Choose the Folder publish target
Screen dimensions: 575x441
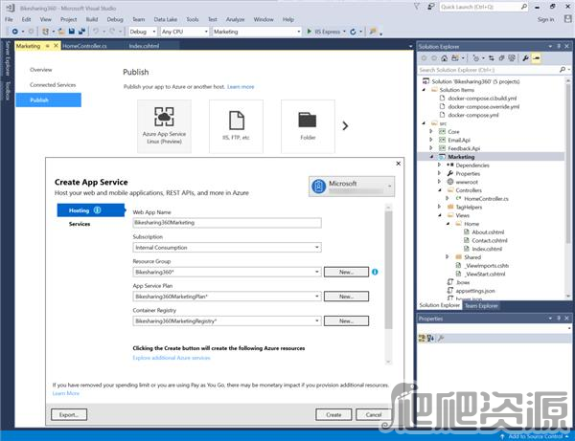click(x=308, y=126)
